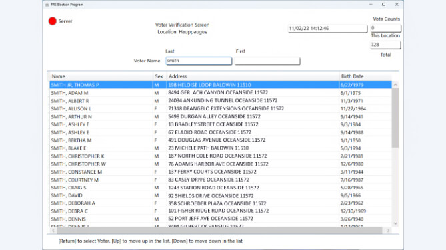Click address 358 SCHROEDER PLAZA OCEANSIDE
The height and width of the screenshot is (250, 446).
(217, 203)
